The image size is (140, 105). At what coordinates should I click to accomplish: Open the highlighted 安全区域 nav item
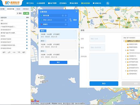[85, 3]
